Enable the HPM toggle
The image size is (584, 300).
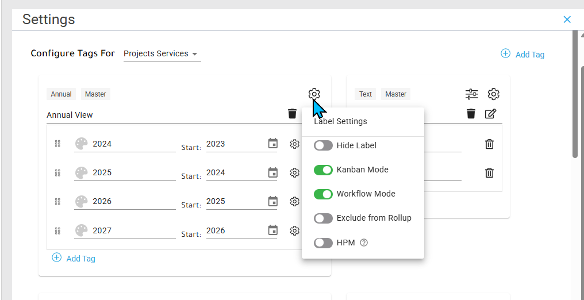(x=323, y=243)
